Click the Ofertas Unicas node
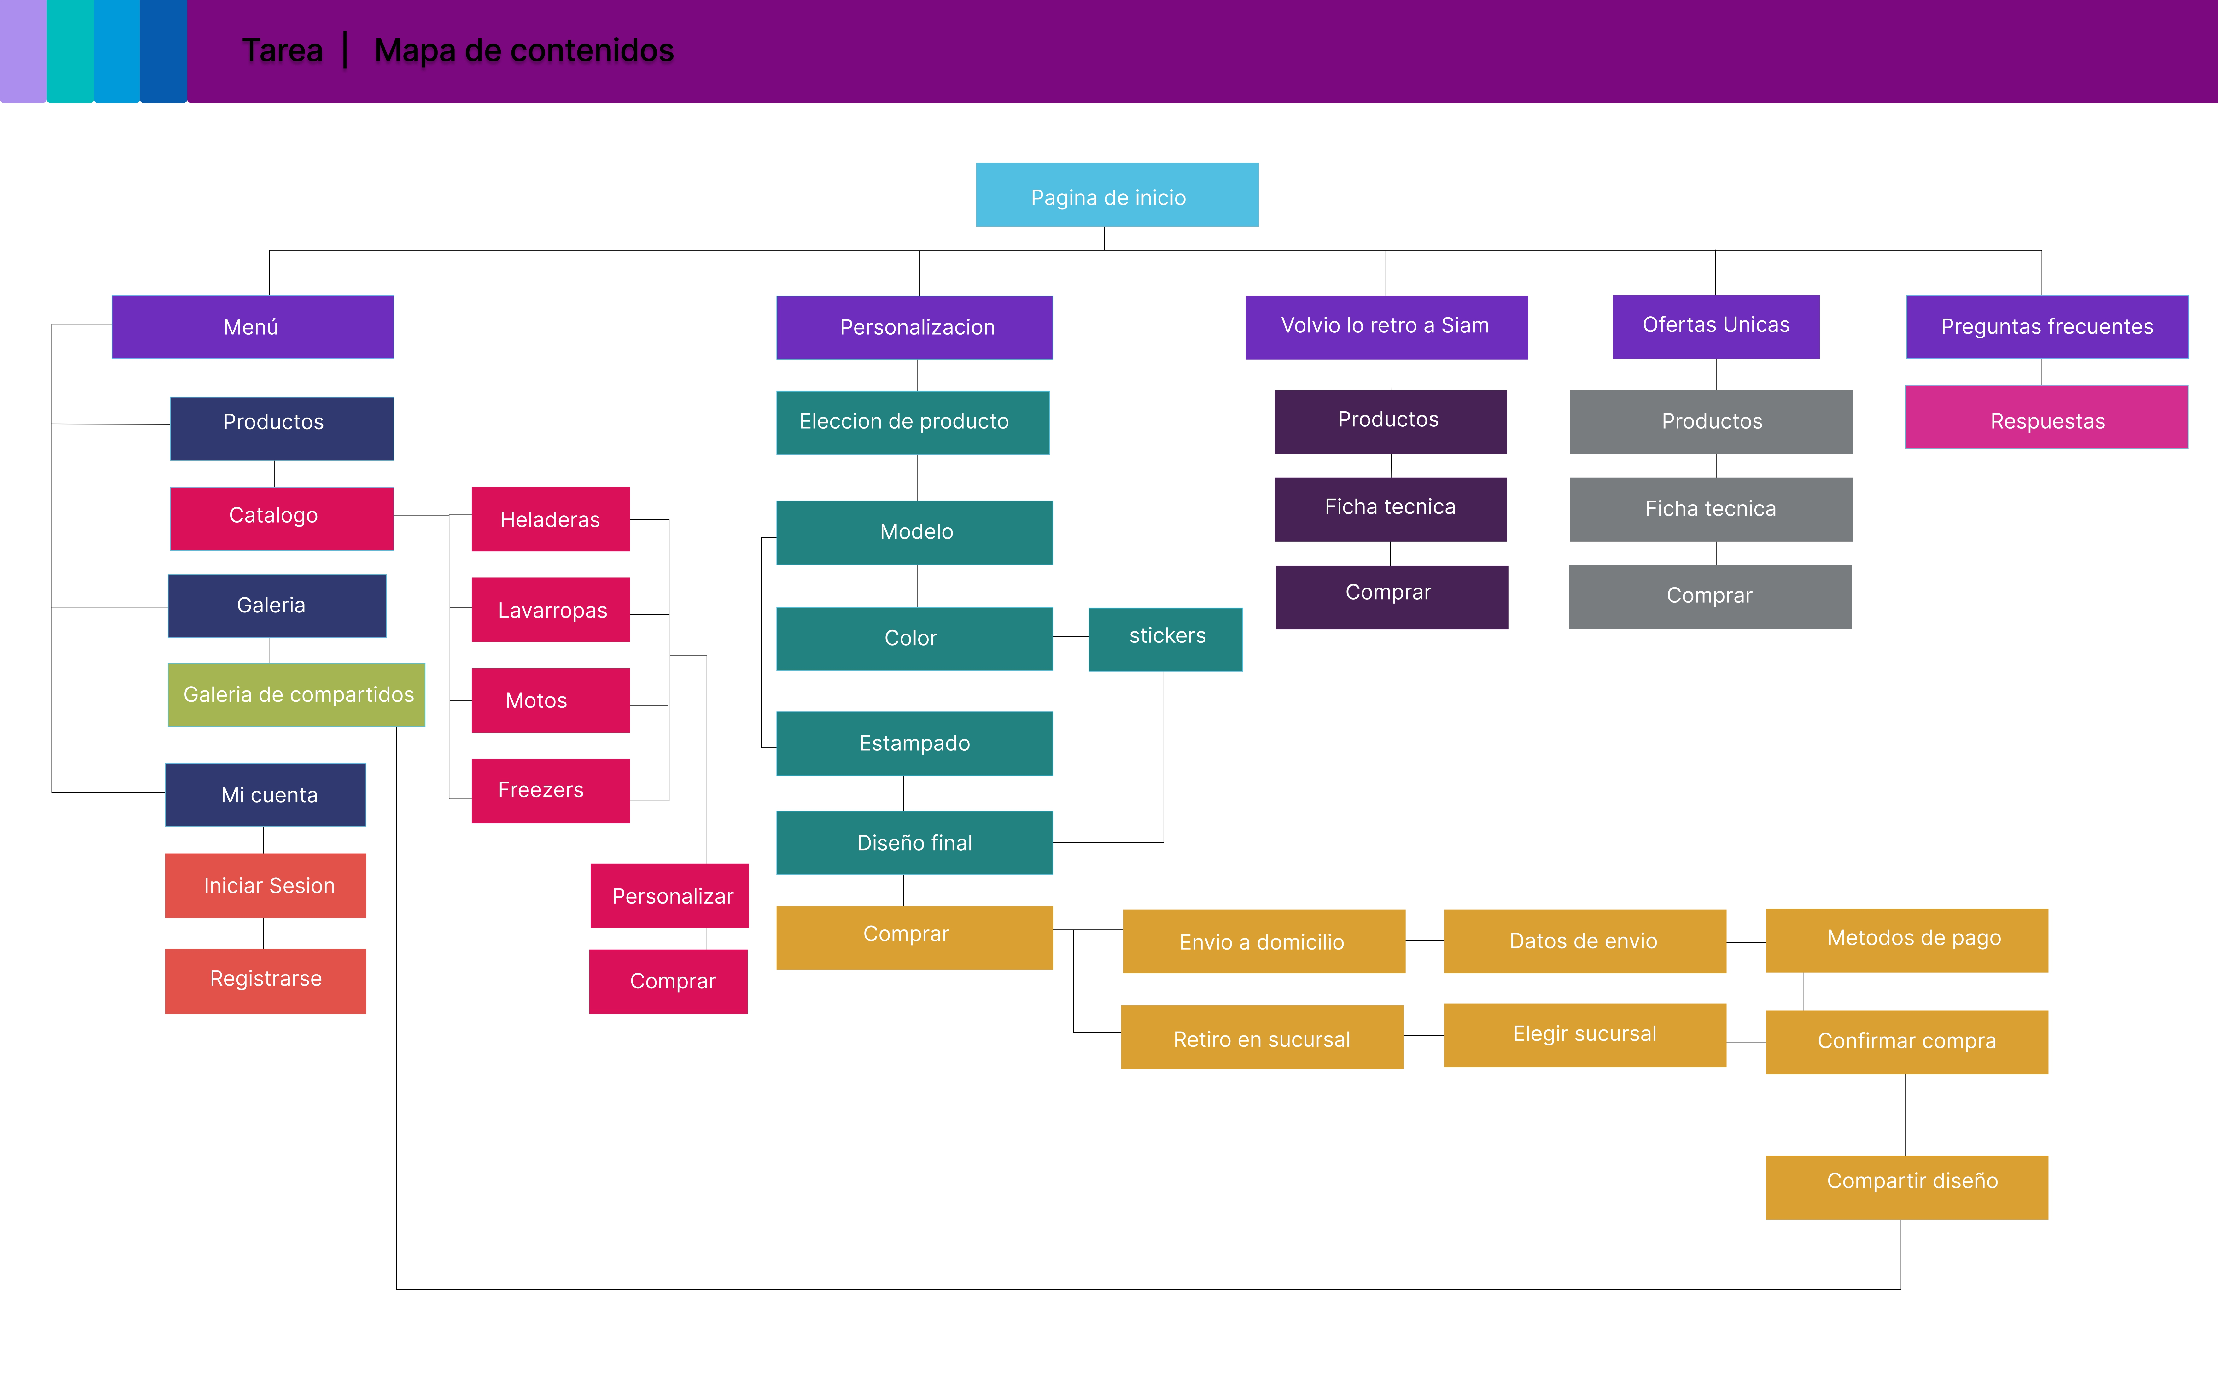2218x1376 pixels. click(1715, 326)
